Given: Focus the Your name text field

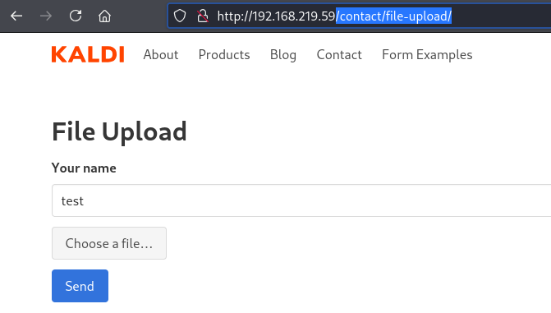Looking at the screenshot, I should point(301,200).
